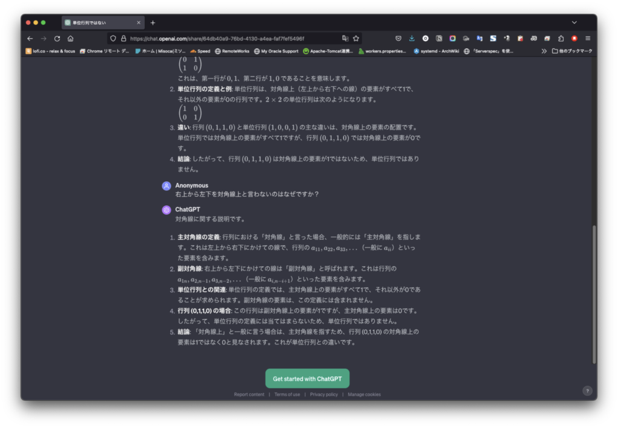Open the extensions puzzle piece icon
The height and width of the screenshot is (428, 618).
[x=561, y=38]
